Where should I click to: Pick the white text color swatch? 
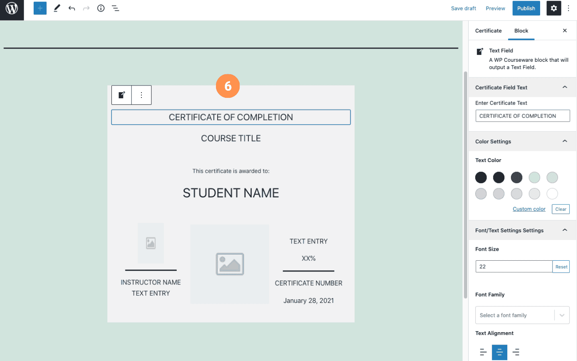(552, 194)
